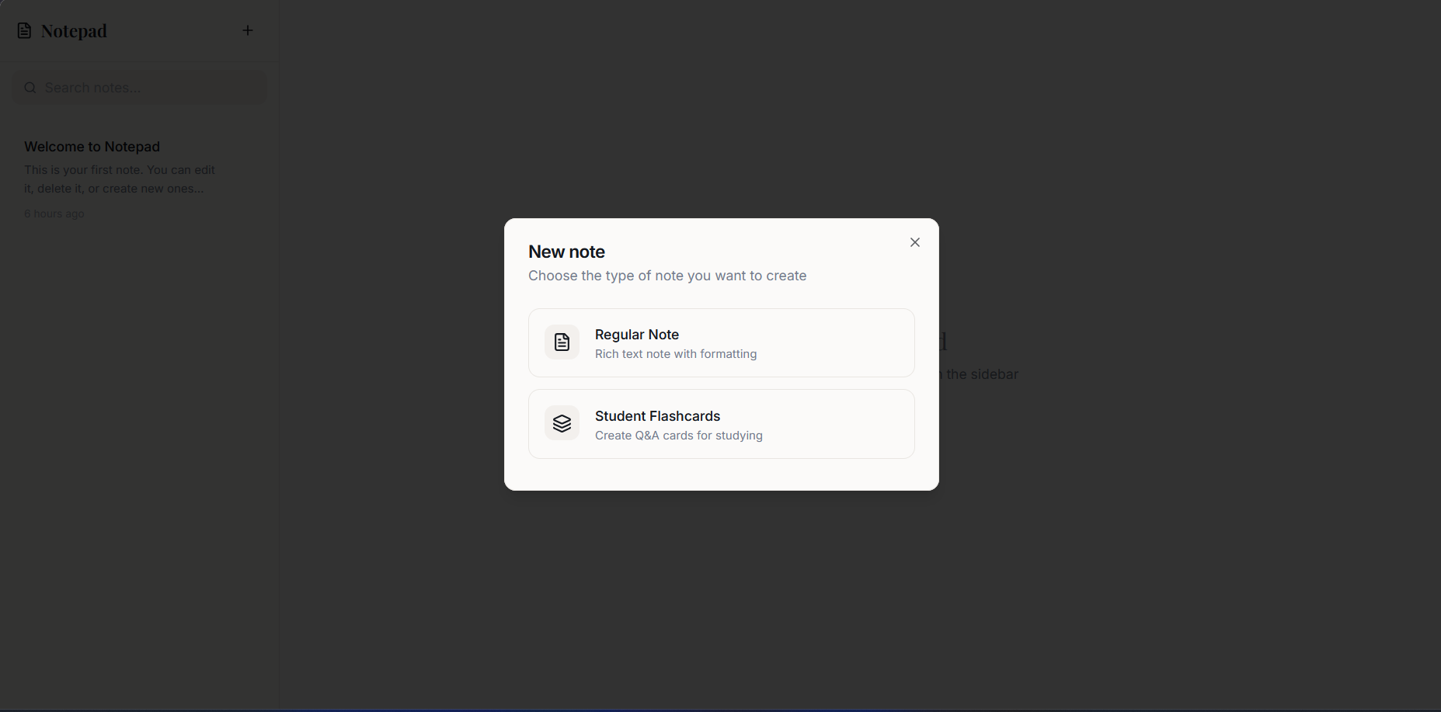Click 'Create Q&A cards for studying' description
The width and height of the screenshot is (1441, 712).
[x=679, y=436]
